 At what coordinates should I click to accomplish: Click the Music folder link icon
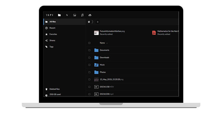point(96,65)
